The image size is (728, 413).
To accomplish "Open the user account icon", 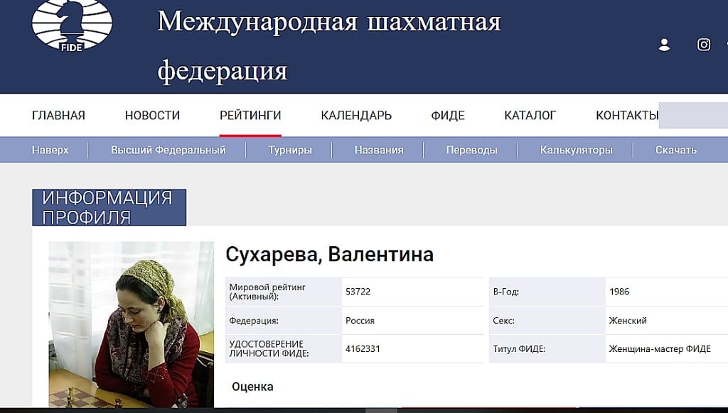I will [665, 45].
